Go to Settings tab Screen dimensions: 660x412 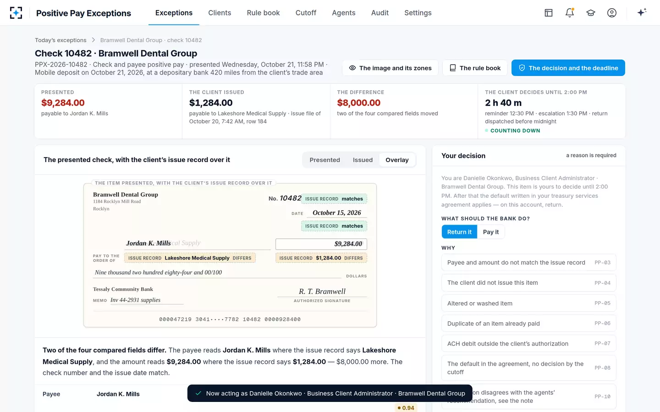point(418,13)
